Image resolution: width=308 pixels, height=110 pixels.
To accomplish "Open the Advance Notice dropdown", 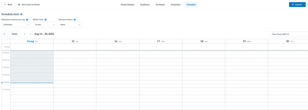I will 70,25.
